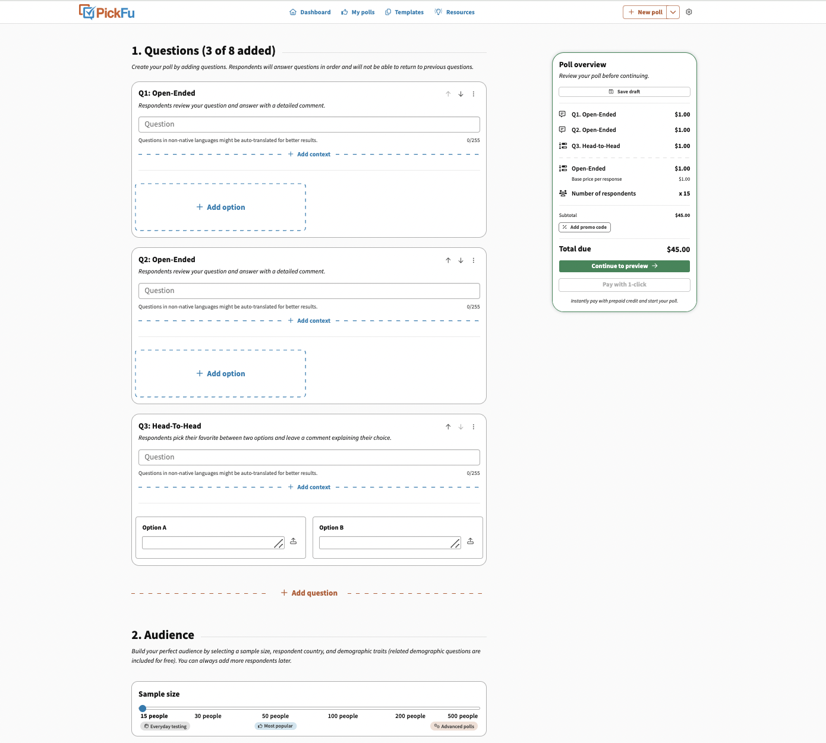Click Total due amount $45.00
Viewport: 826px width, 743px height.
point(678,250)
